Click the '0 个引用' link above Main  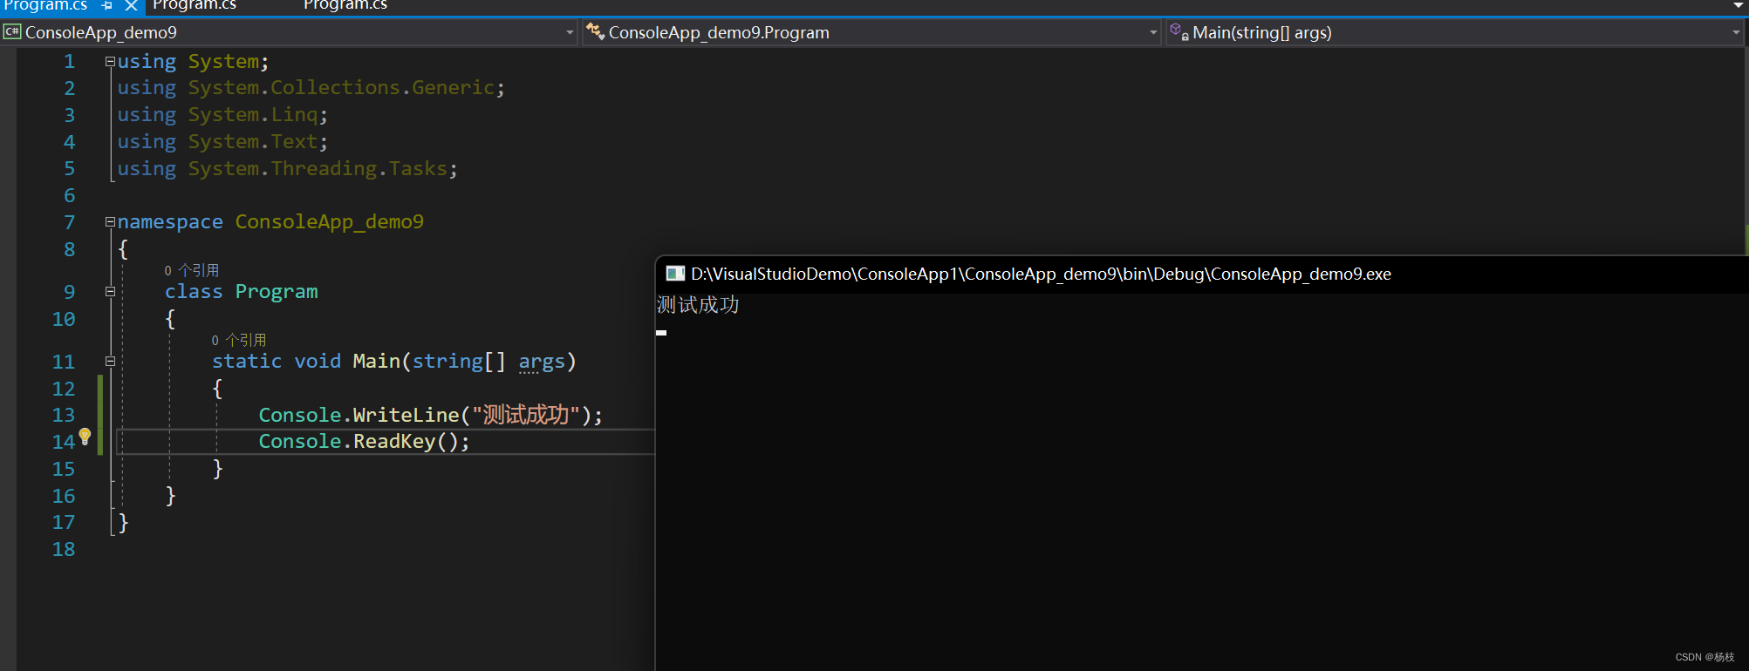[239, 340]
